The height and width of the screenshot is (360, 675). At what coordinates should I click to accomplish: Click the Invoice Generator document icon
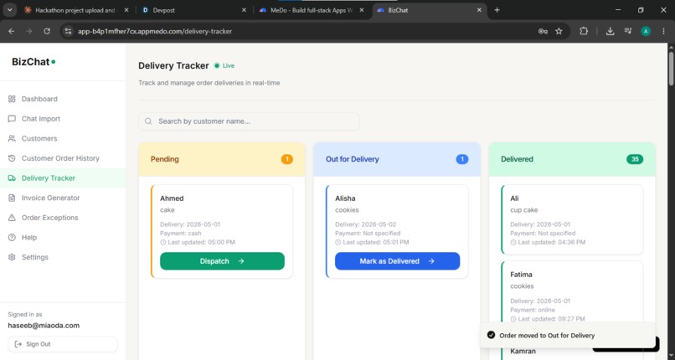point(12,198)
